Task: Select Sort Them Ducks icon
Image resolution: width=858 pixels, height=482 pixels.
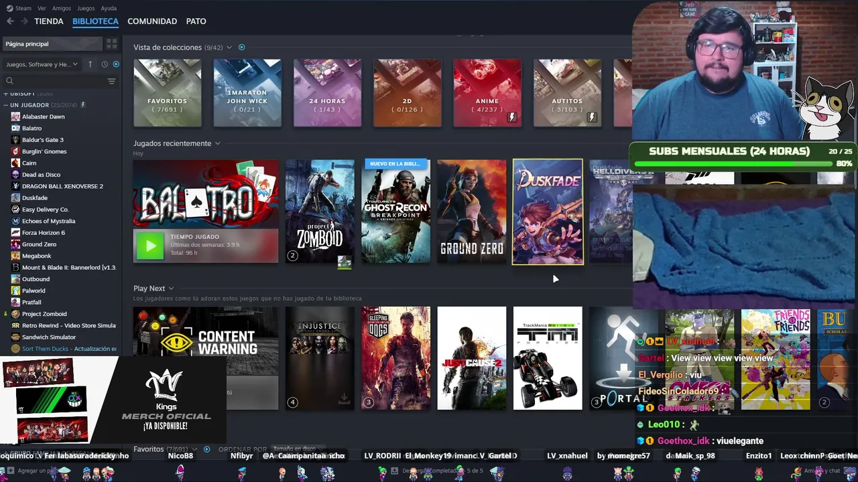Action: tap(15, 349)
